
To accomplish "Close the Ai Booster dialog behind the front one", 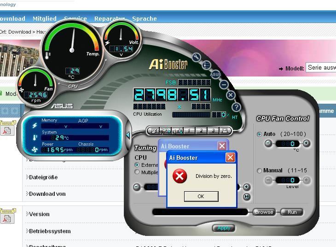I will [x=222, y=146].
